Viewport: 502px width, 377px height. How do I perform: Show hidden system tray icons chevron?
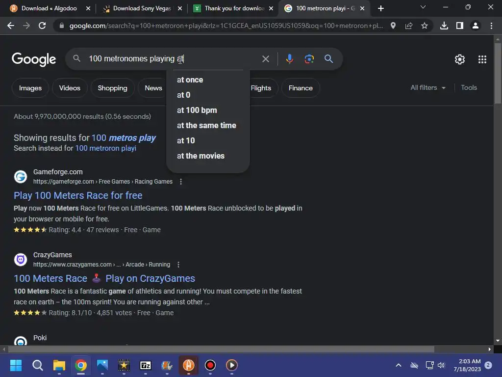(398, 365)
